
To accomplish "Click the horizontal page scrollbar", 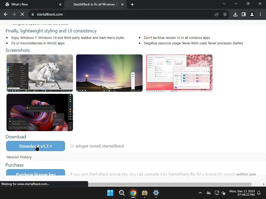I will [x=170, y=184].
